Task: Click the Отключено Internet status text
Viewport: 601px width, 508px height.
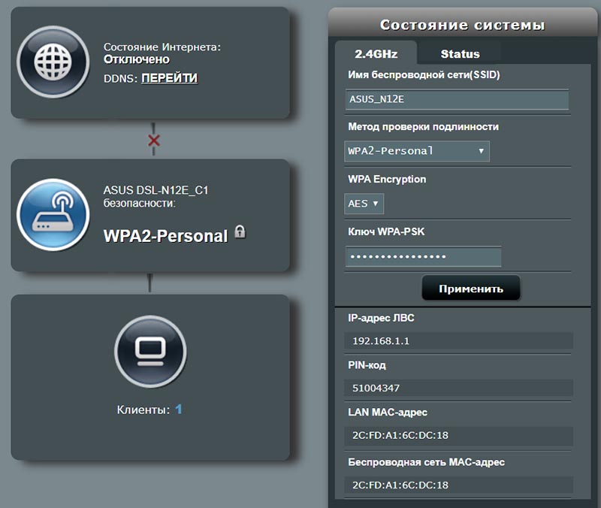Action: (x=137, y=59)
